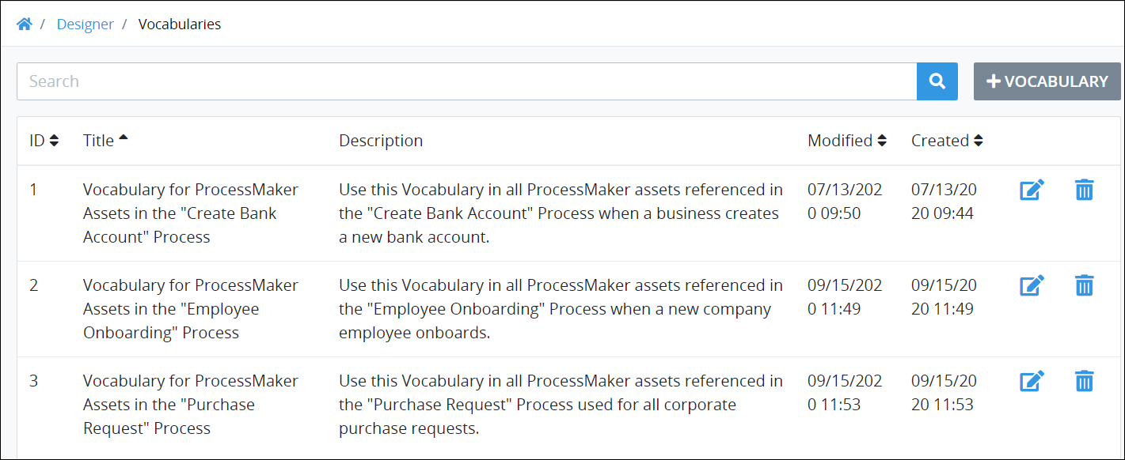Click the + Vocabulary button

(x=1047, y=81)
